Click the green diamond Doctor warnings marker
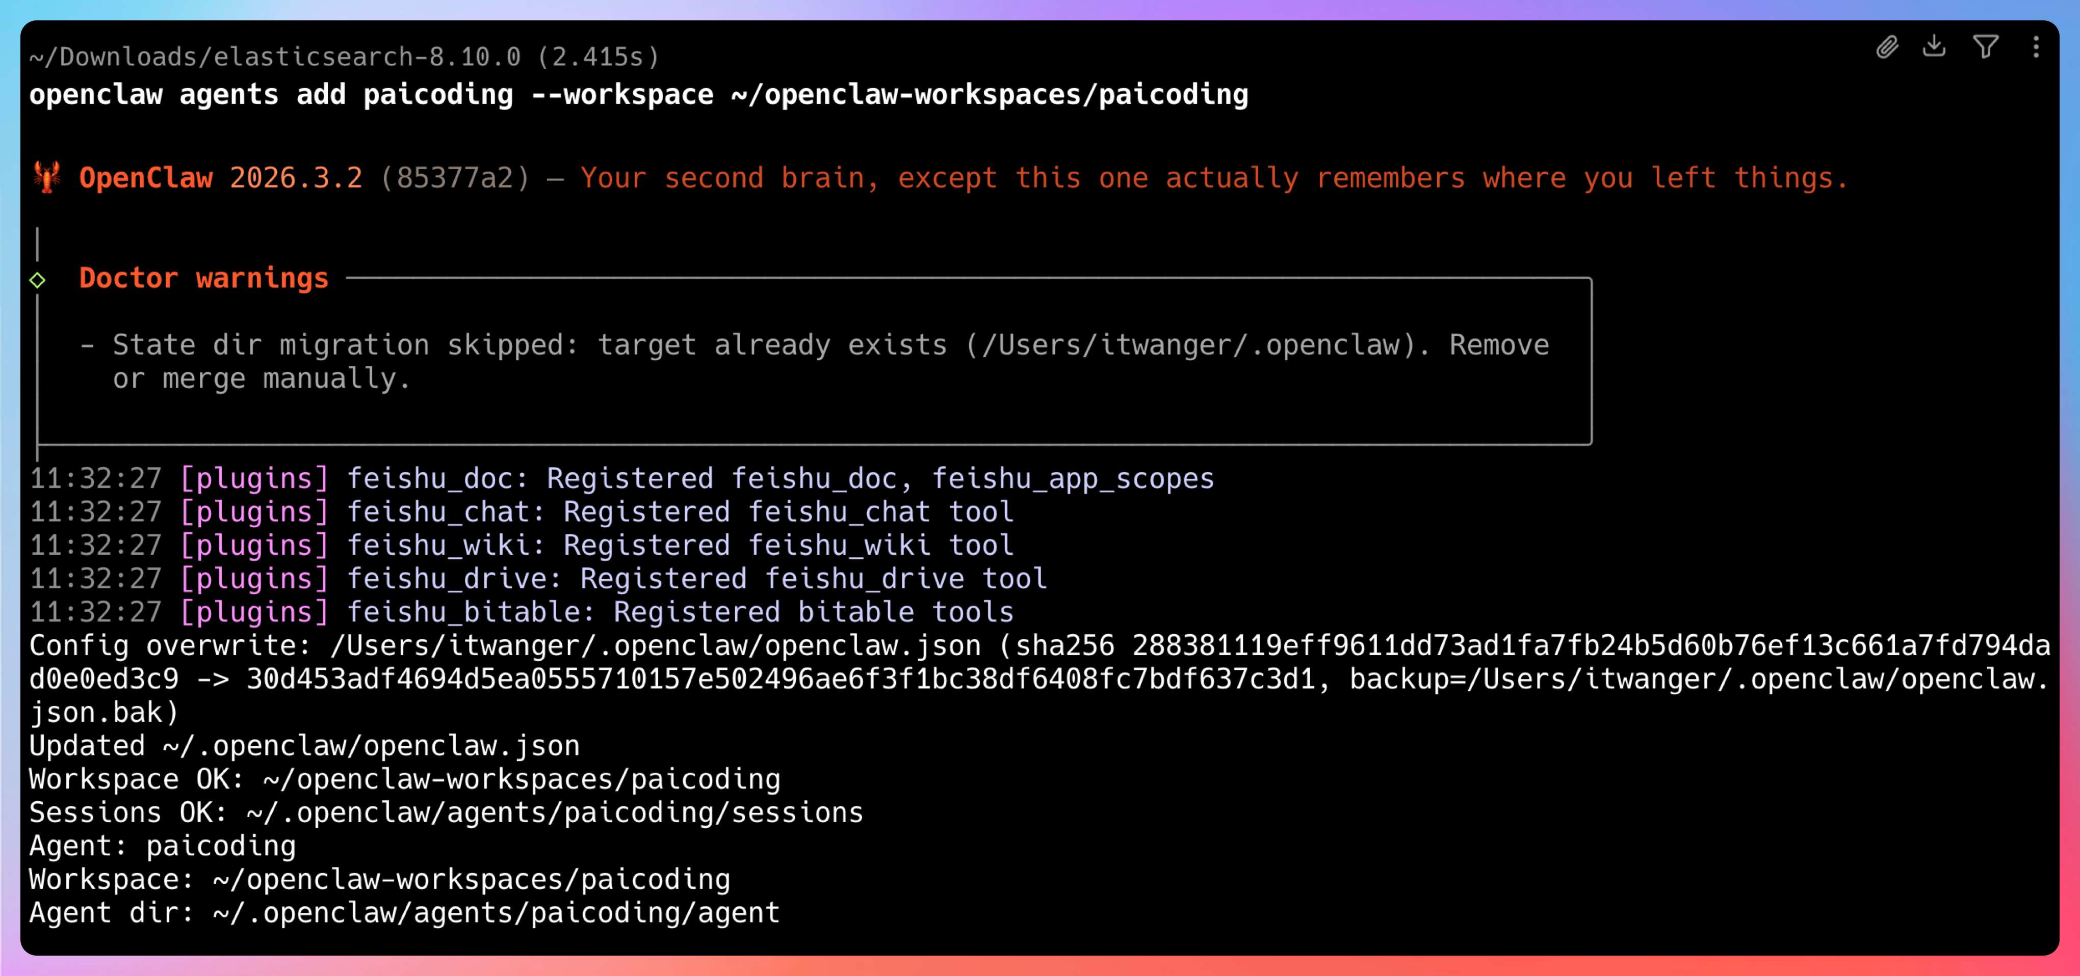This screenshot has height=976, width=2080. [x=37, y=280]
